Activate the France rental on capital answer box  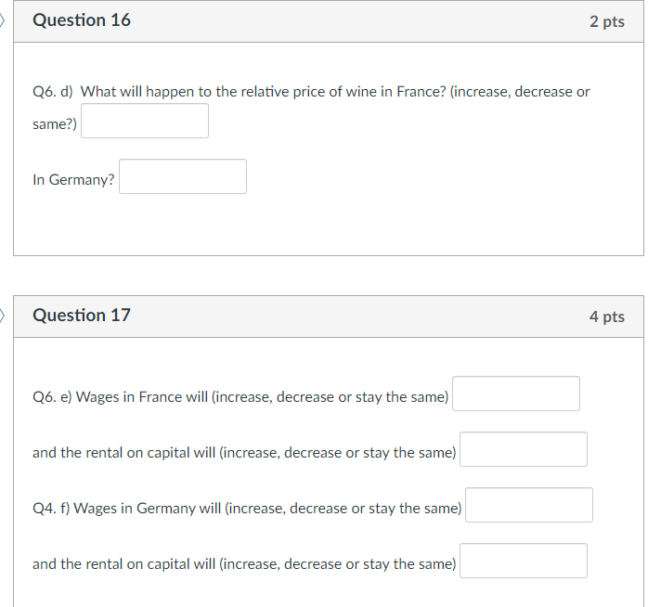point(524,449)
